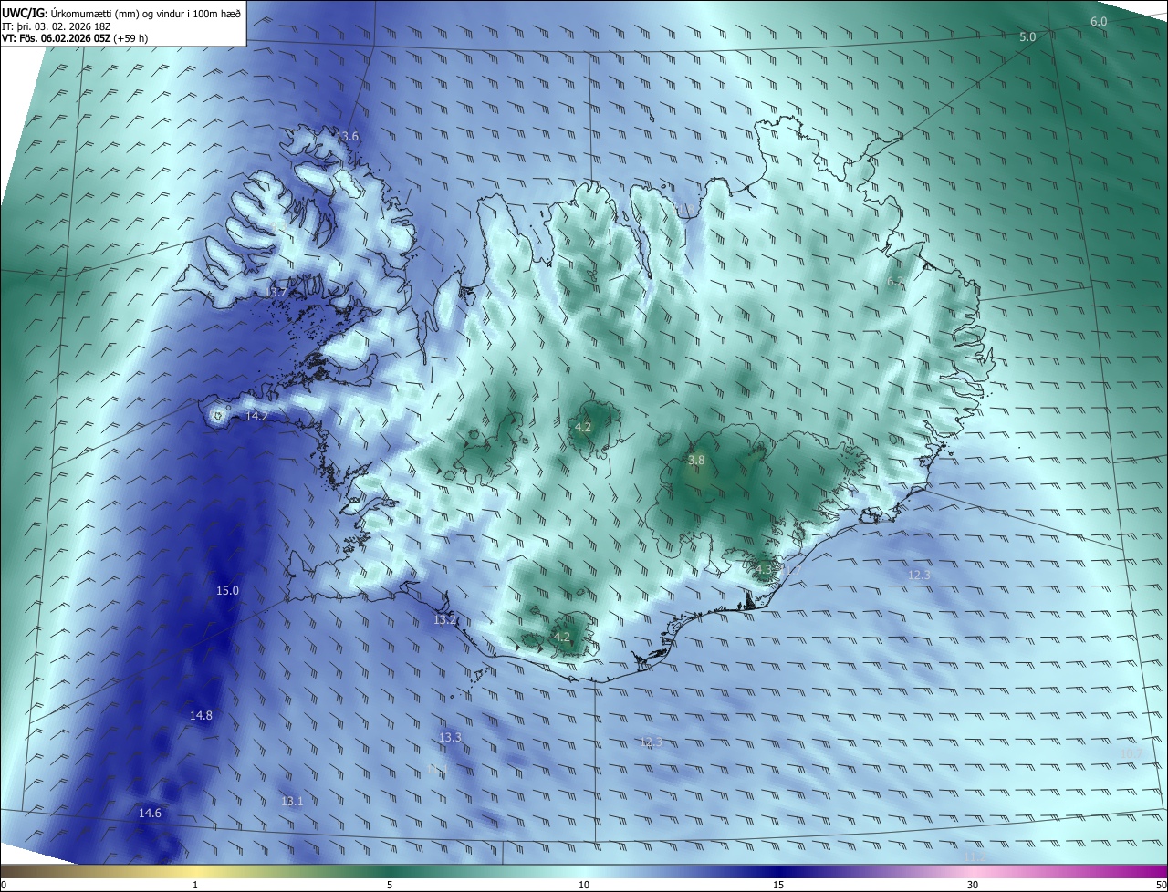Click the 12.3 value off the southeast coast
Viewport: 1168px width, 892px height.
[919, 576]
